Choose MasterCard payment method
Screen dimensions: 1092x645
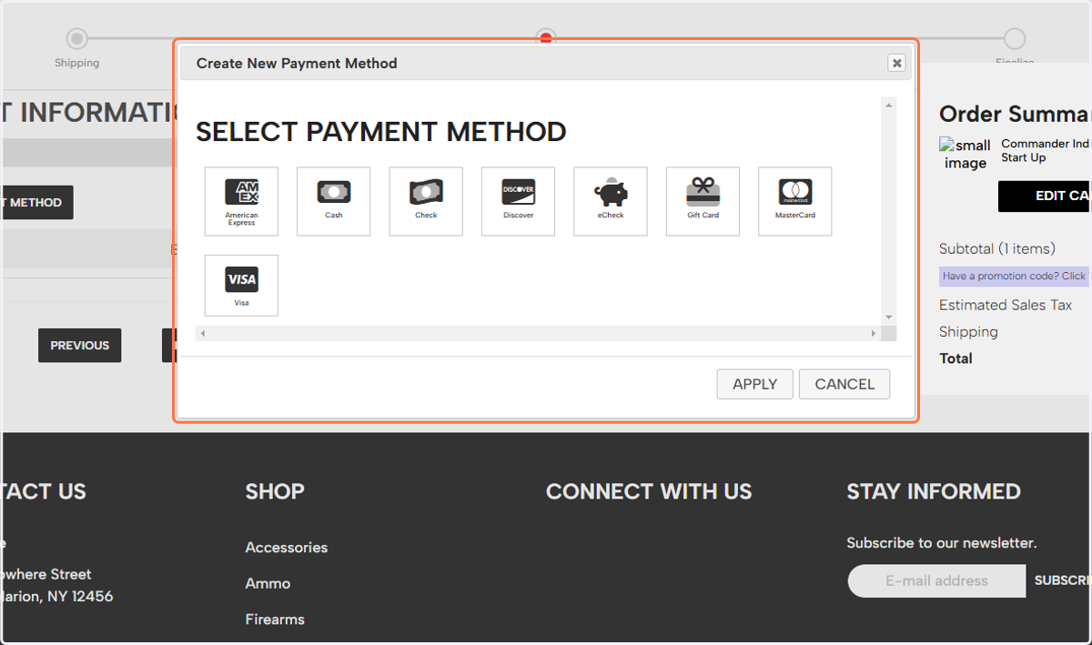click(x=795, y=201)
